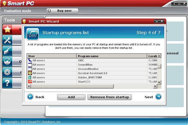Click Buy now button
The image size is (188, 125).
pyautogui.click(x=63, y=11)
